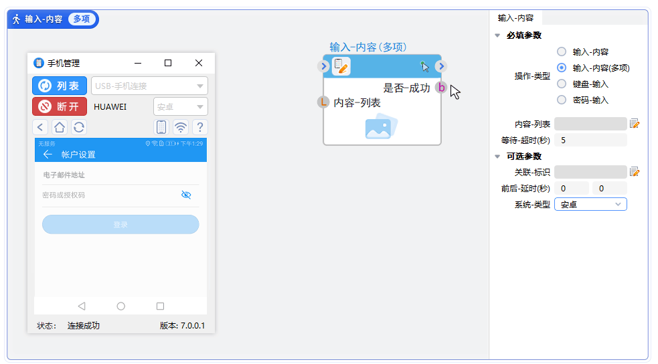This screenshot has width=658, height=364.
Task: Select the 输入-内容 radio option
Action: click(562, 52)
